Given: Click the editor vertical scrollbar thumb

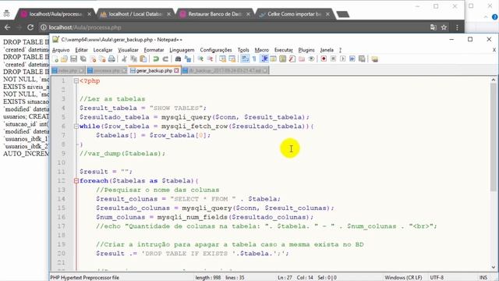Looking at the screenshot, I should tap(494, 137).
